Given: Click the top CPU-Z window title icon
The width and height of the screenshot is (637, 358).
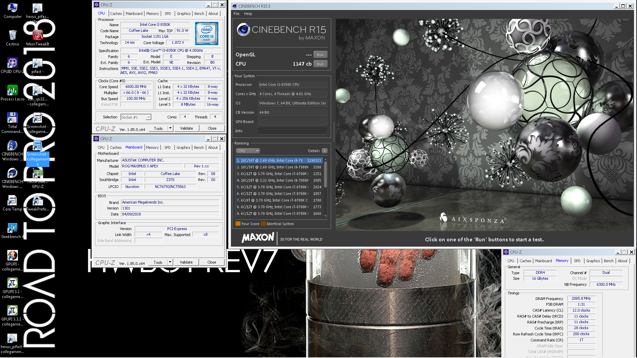Looking at the screenshot, I should coord(97,5).
